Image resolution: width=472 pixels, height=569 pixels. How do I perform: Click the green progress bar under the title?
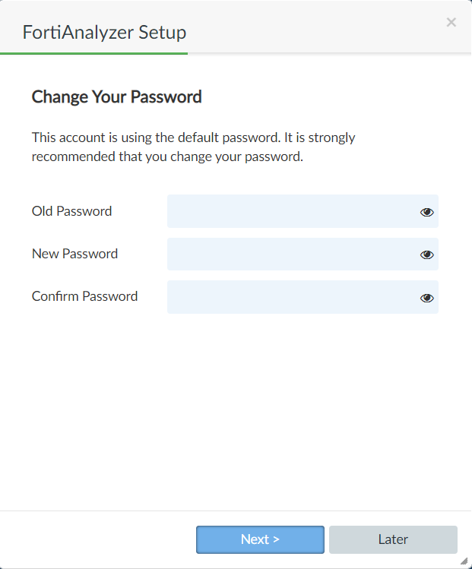tap(94, 54)
